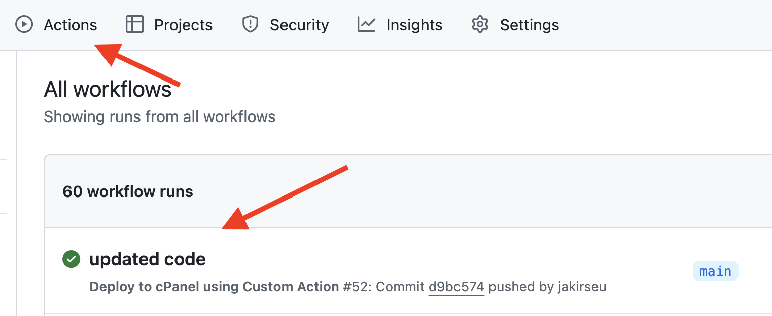Click the #52 run number

click(355, 287)
